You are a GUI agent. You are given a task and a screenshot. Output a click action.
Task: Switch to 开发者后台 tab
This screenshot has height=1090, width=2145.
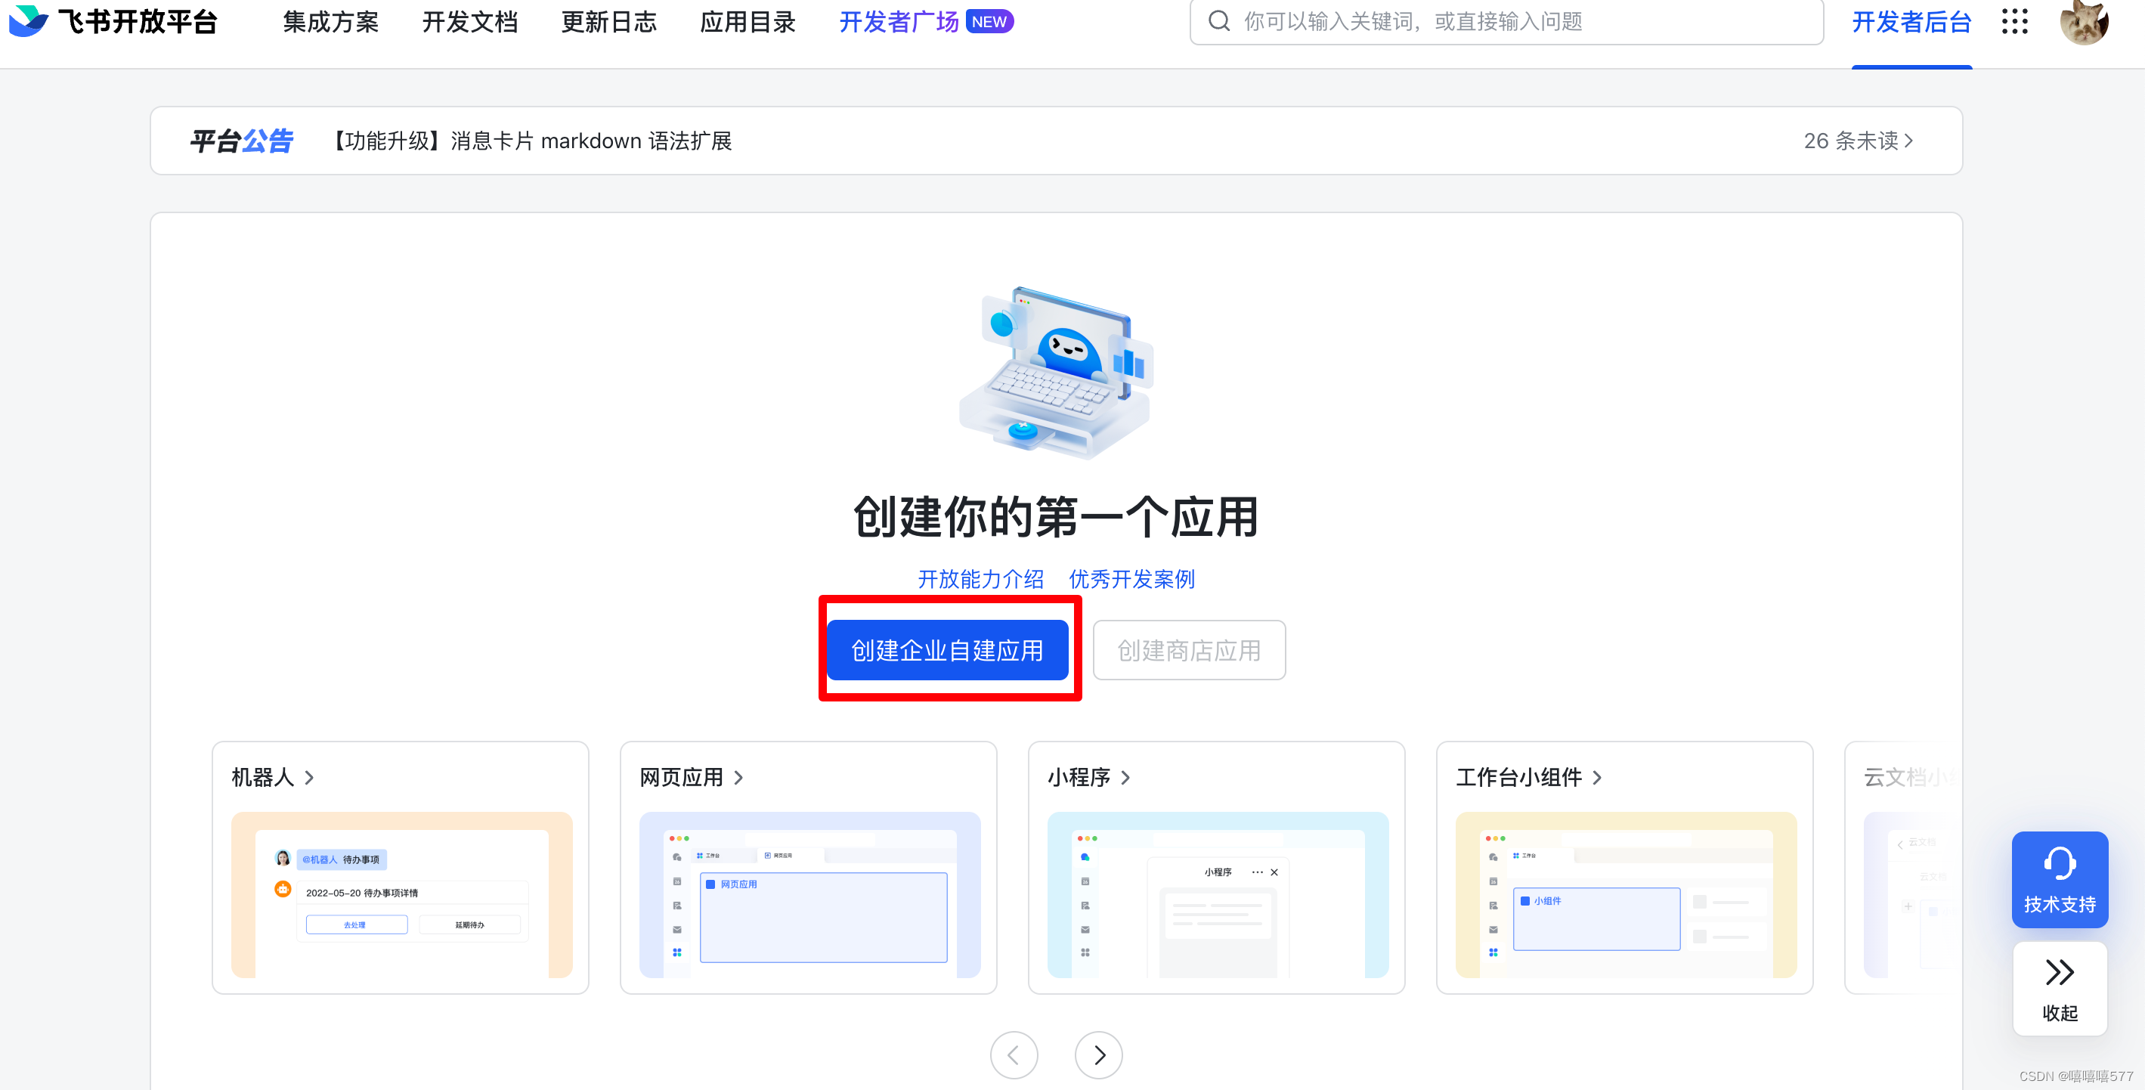(1911, 22)
